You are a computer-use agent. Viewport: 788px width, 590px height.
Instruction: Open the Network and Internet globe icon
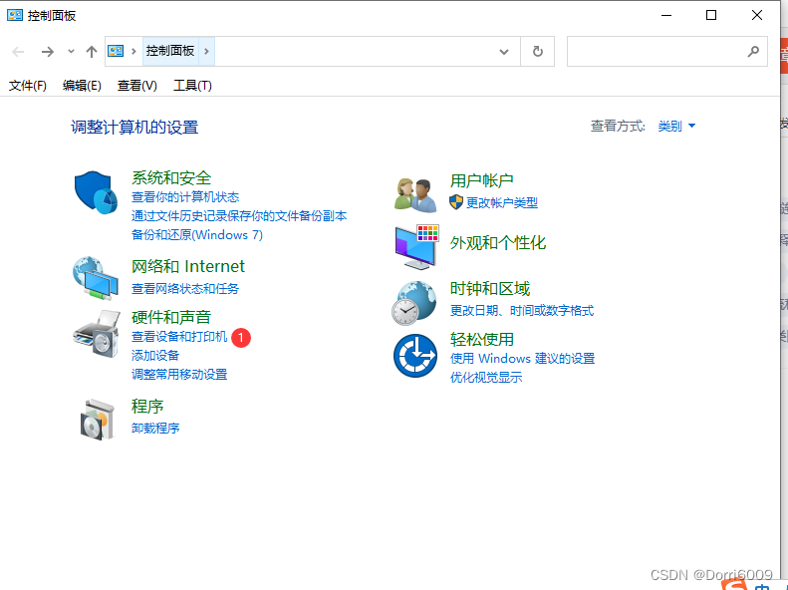[96, 278]
